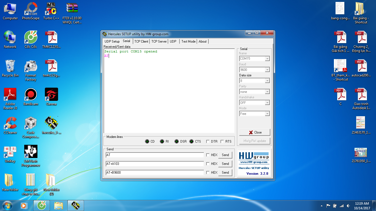Image resolution: width=376 pixels, height=211 pixels.
Task: Click the volume speaker tray icon
Action: click(348, 206)
